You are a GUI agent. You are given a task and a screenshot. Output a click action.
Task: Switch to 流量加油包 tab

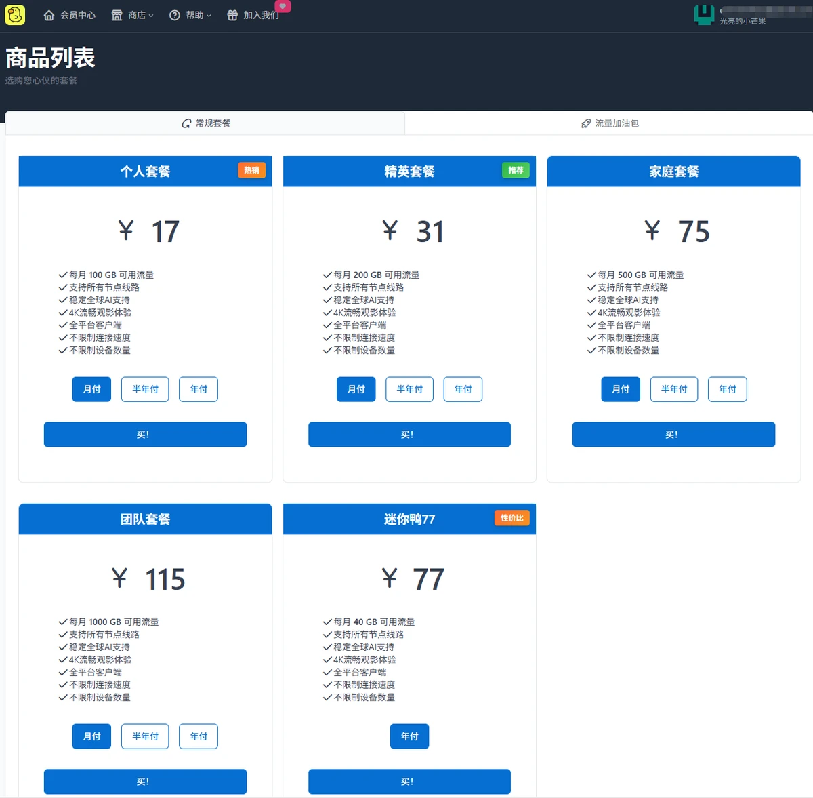pos(609,123)
